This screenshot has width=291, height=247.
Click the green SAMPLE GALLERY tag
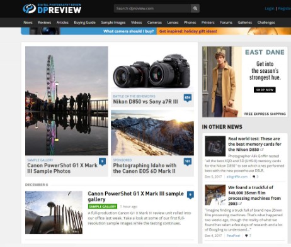[x=103, y=207]
